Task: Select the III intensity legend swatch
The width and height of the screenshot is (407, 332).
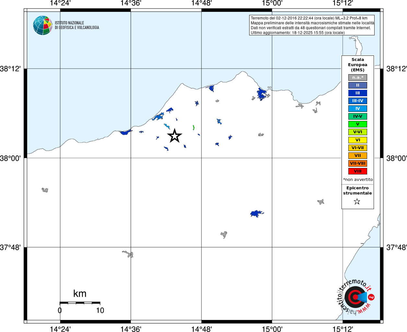Action: click(x=358, y=93)
